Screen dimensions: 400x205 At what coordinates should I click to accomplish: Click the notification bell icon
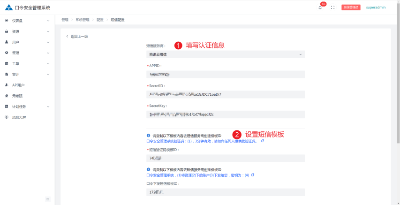coord(320,8)
